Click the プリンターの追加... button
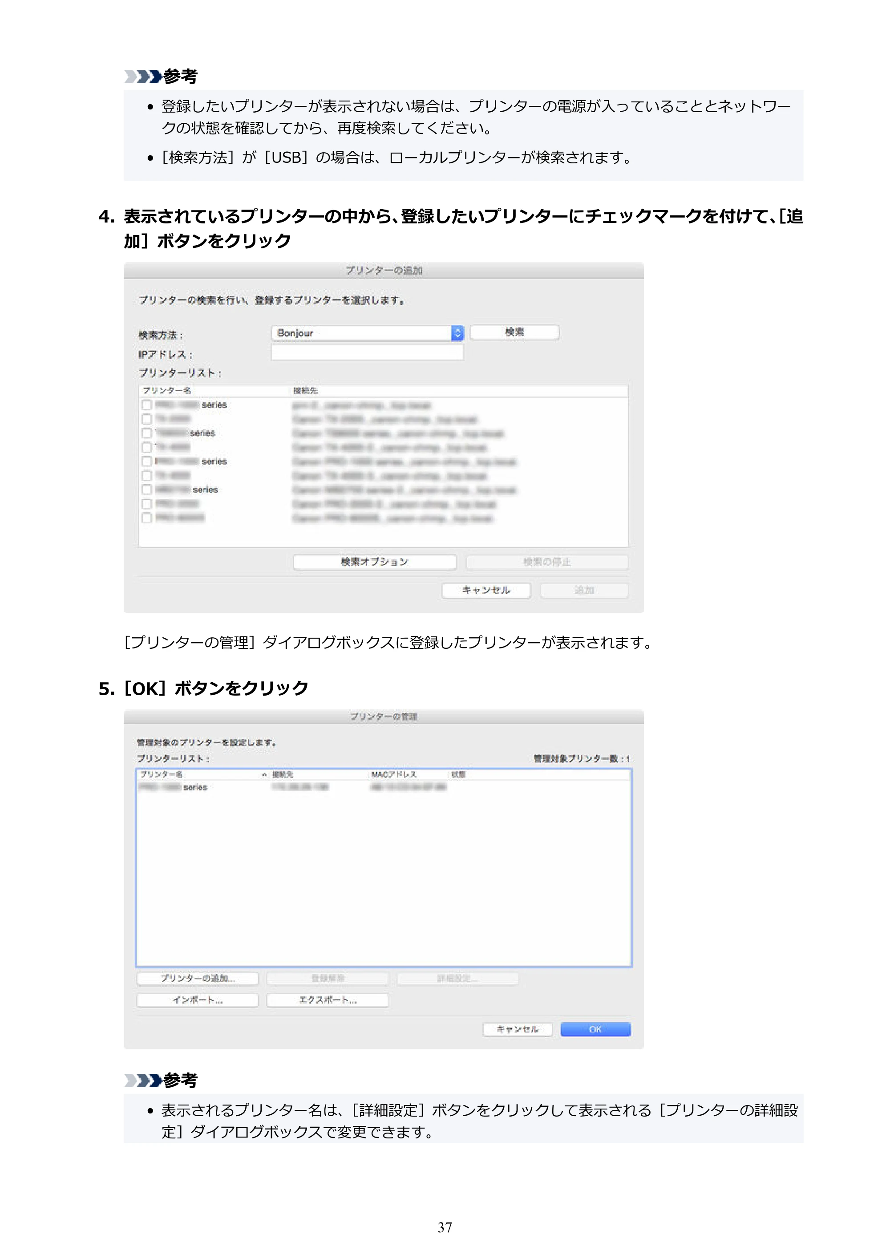Viewport: 890px width, 1259px height. tap(198, 979)
